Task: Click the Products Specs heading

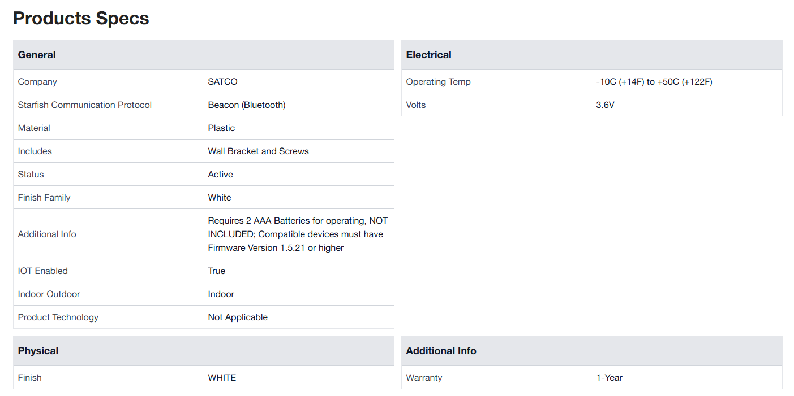Action: tap(81, 18)
